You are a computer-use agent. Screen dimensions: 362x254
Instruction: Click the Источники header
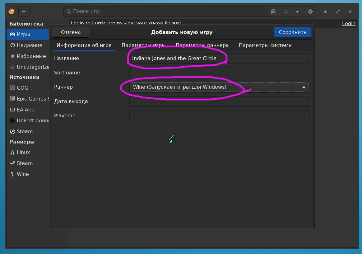pyautogui.click(x=25, y=77)
